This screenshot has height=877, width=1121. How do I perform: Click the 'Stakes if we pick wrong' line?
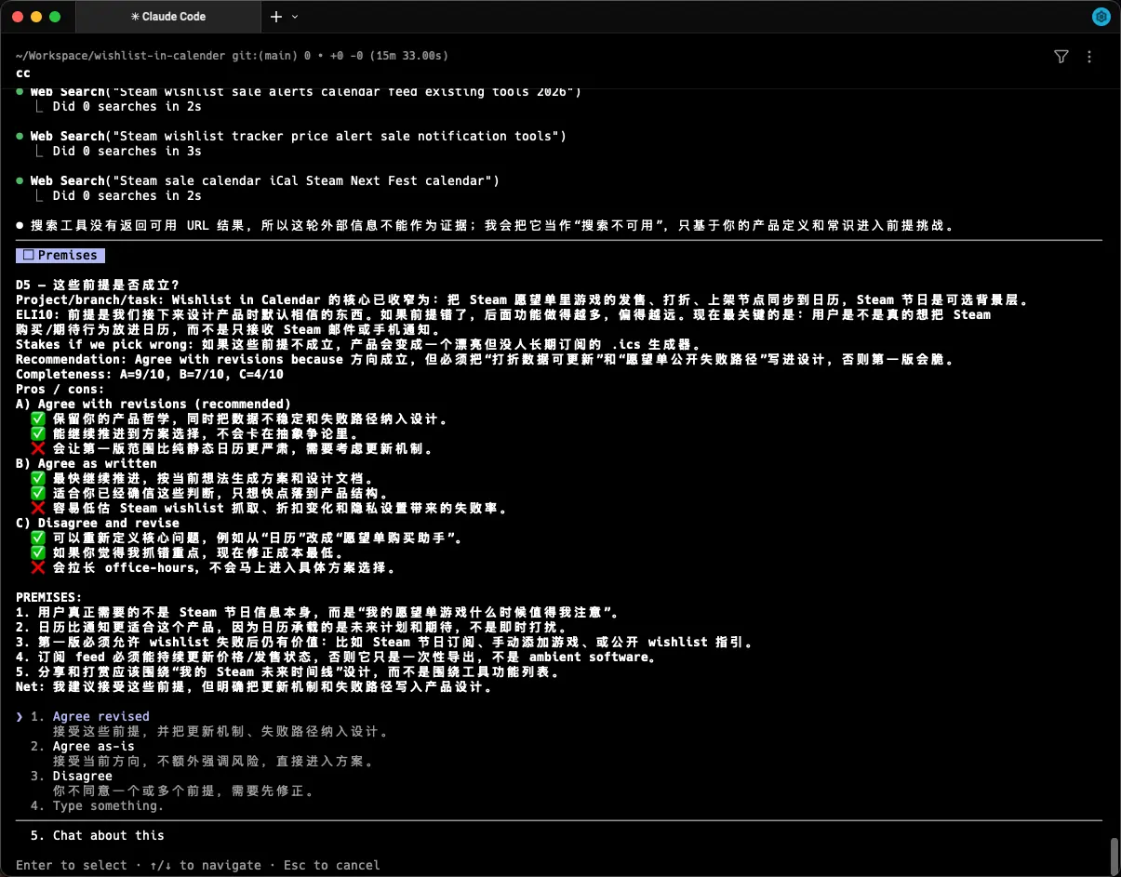point(358,344)
